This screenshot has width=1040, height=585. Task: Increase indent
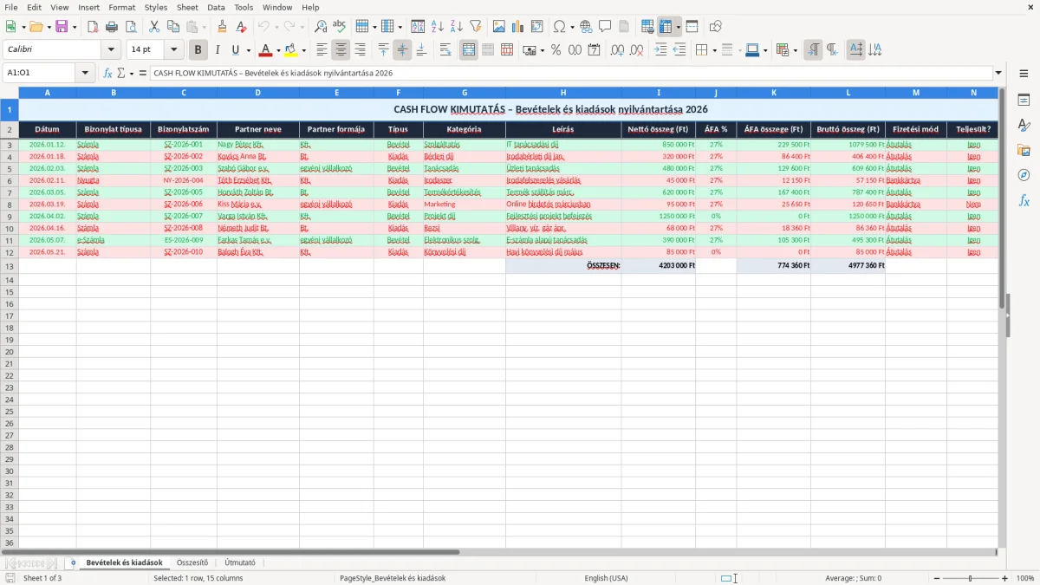point(660,50)
